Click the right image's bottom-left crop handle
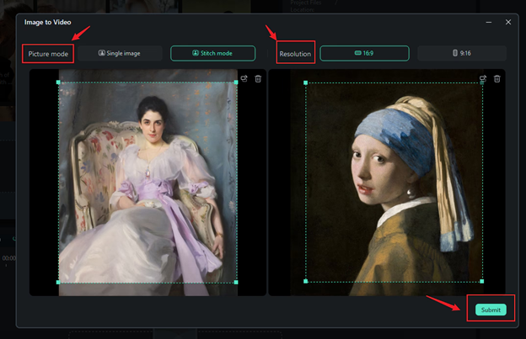Screen dimensions: 526x339 [x=305, y=282]
